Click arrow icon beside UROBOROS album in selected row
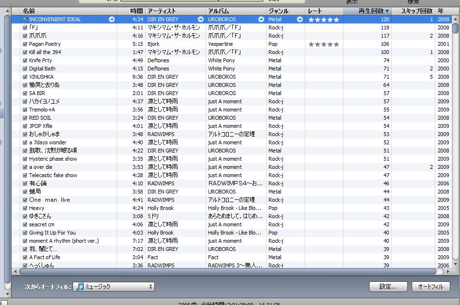The width and height of the screenshot is (460, 305). [x=261, y=19]
